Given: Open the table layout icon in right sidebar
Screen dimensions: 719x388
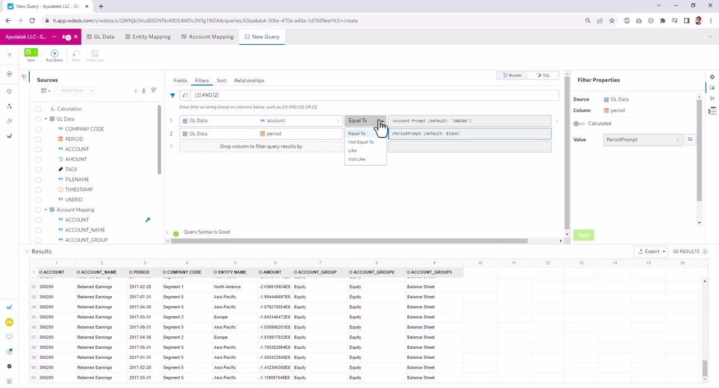Looking at the screenshot, I should [712, 110].
